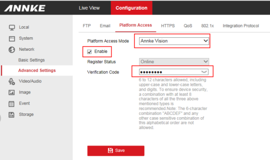Click the Verification Code label
The width and height of the screenshot is (270, 160).
(103, 72)
